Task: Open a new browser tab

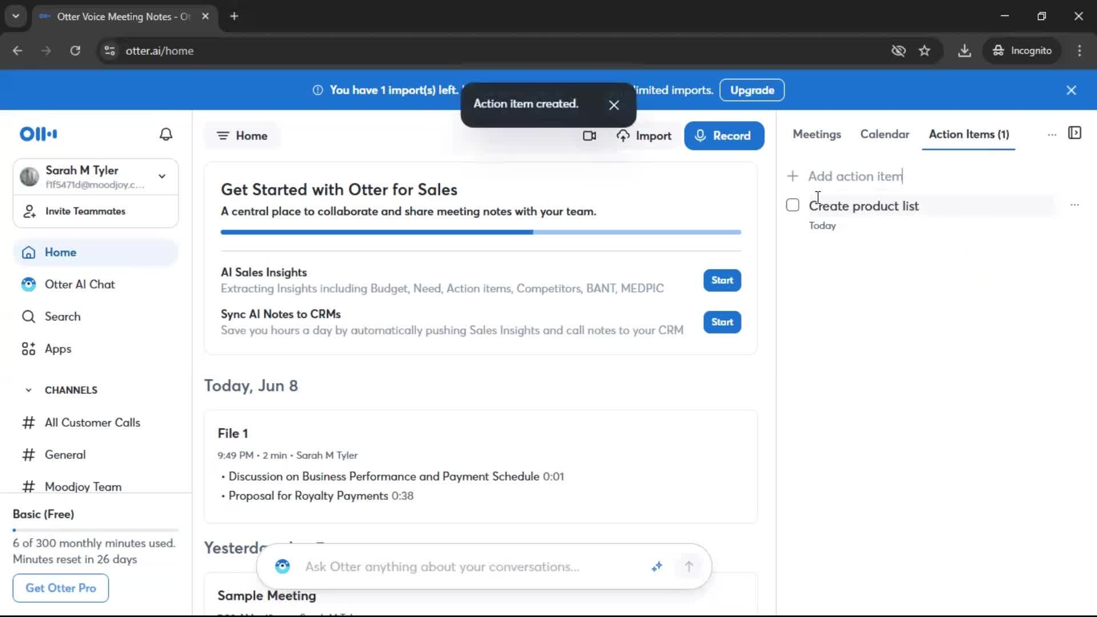Action: click(x=234, y=17)
